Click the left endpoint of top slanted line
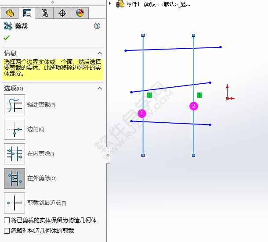This screenshot has height=242, width=268. (x=126, y=51)
